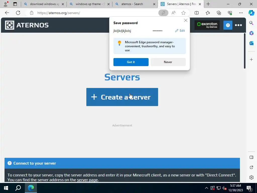Image resolution: width=257 pixels, height=193 pixels.
Task: Open the Favorites list icon
Action: 208,13
